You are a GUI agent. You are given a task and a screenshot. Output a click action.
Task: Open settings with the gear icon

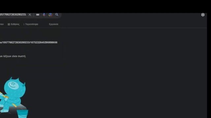coord(203,15)
